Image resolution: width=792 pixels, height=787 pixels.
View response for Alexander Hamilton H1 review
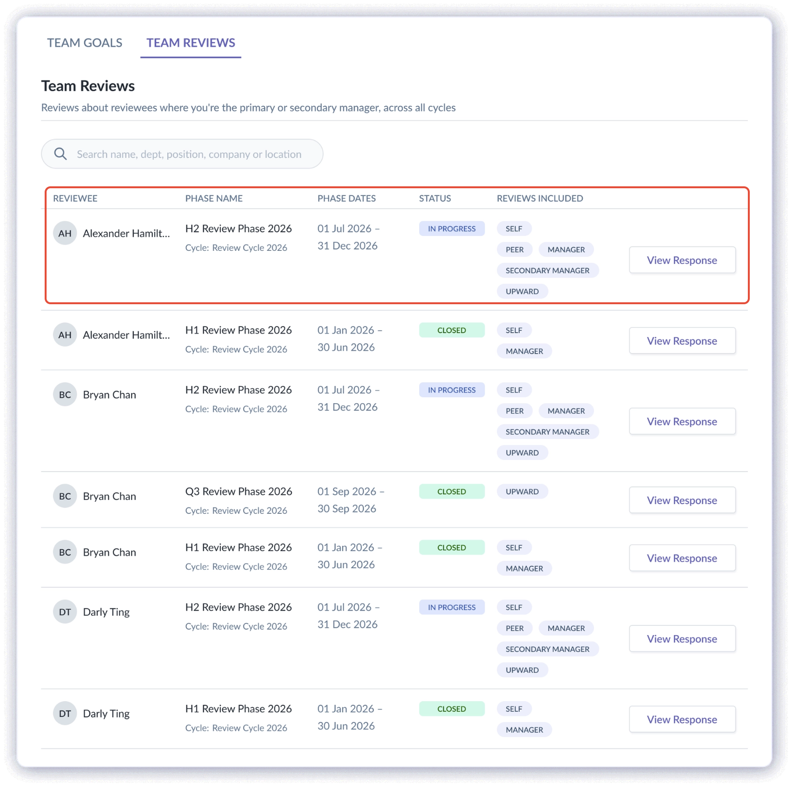(x=682, y=341)
